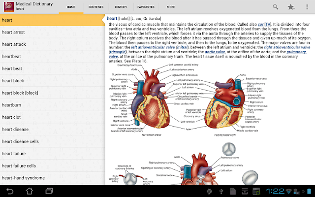Add entry to favourites with star icon

[291, 7]
